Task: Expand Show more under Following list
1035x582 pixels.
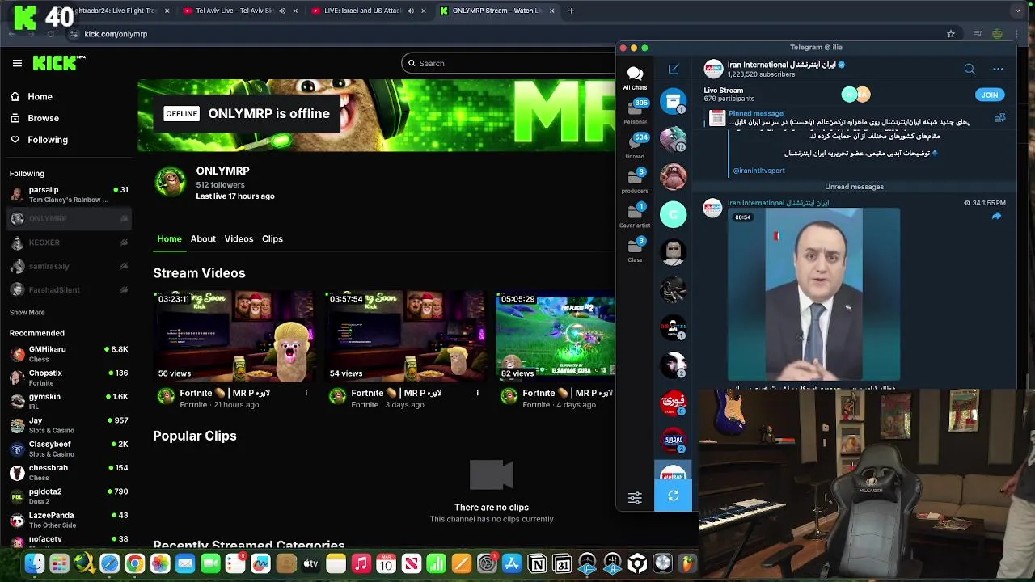Action: pyautogui.click(x=27, y=312)
